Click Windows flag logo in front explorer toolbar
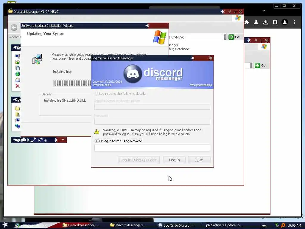Image resolution: width=305 pixels, height=229 pixels. 238,18
